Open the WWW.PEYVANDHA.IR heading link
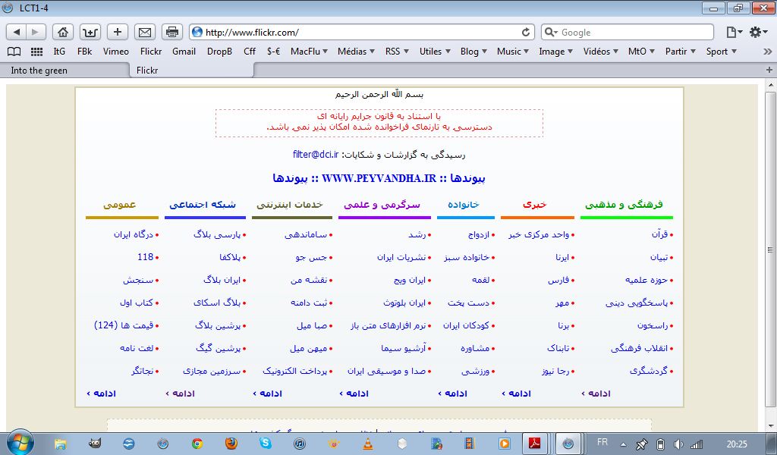Screen dimensions: 777x455 [379, 178]
